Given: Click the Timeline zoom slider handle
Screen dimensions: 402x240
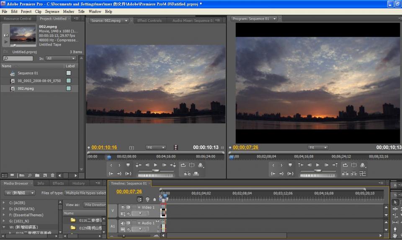Looking at the screenshot, I should click(x=124, y=236).
